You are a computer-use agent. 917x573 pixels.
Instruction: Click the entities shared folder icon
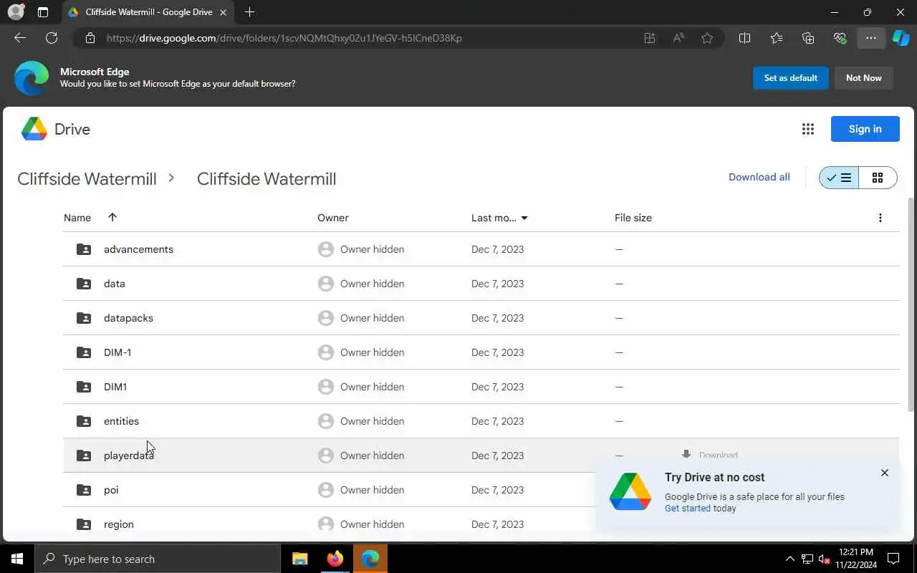[x=84, y=421]
